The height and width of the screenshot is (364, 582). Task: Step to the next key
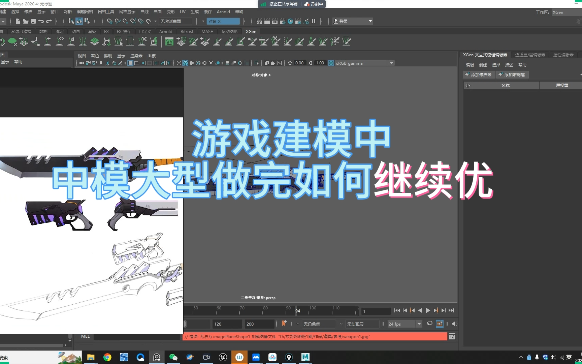(x=436, y=310)
